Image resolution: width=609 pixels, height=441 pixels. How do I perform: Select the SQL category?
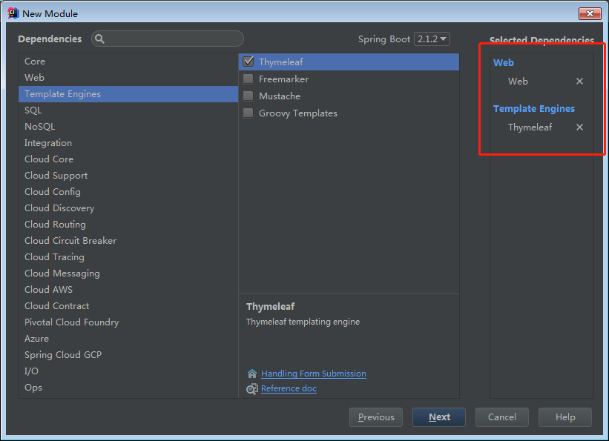33,110
